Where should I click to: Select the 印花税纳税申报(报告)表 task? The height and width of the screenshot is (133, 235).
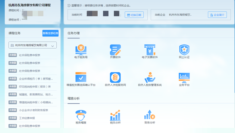35,86
